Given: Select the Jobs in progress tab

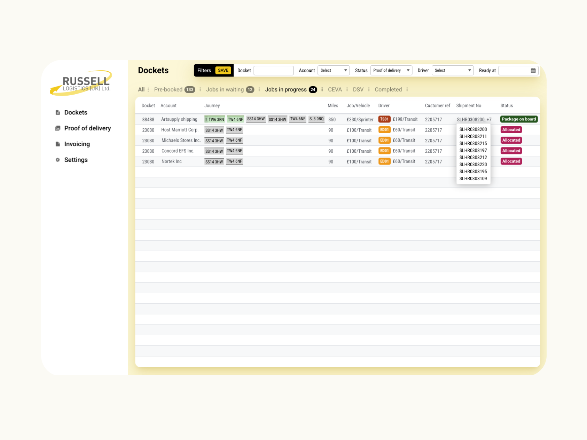Looking at the screenshot, I should 286,89.
